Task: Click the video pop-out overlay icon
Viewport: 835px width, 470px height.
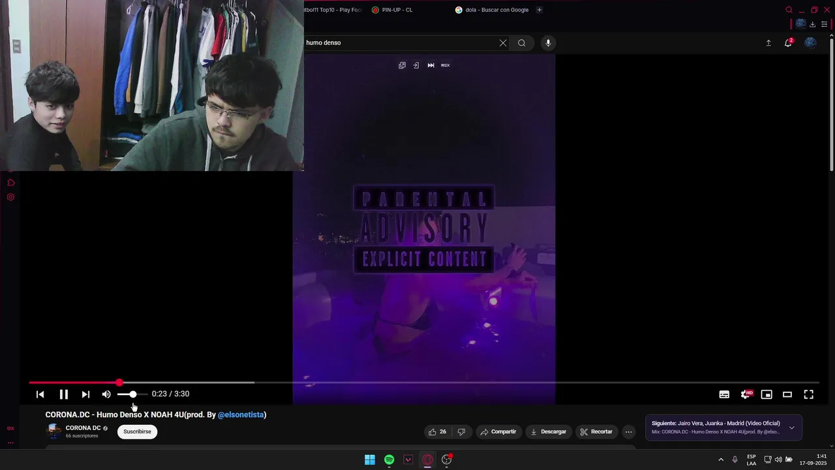Action: [402, 65]
